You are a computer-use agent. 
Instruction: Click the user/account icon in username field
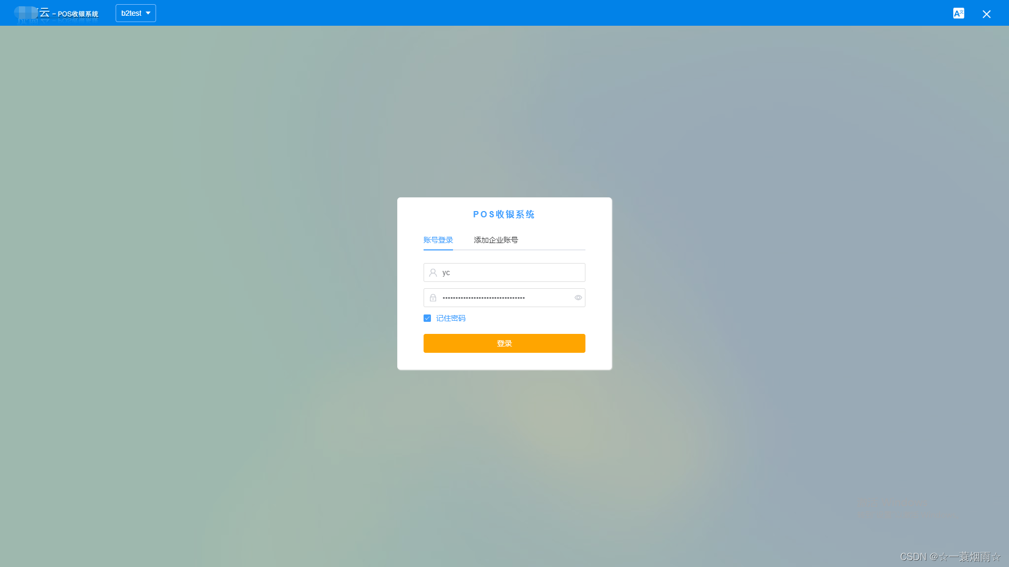pos(433,272)
